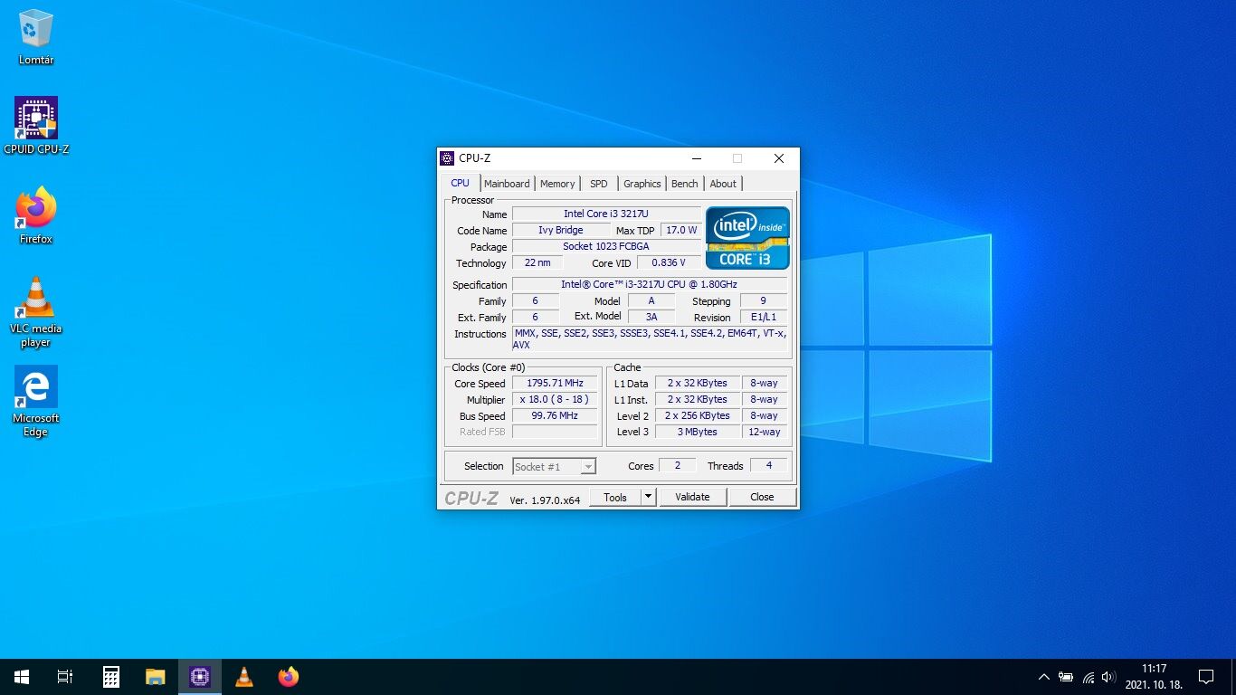This screenshot has width=1236, height=695.
Task: Click the Core Speed value field
Action: click(555, 383)
